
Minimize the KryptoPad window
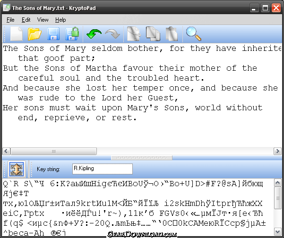click(254, 8)
